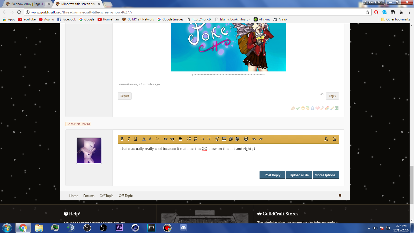The width and height of the screenshot is (414, 233).
Task: Remove a link using the unlink icon
Action: (x=172, y=139)
